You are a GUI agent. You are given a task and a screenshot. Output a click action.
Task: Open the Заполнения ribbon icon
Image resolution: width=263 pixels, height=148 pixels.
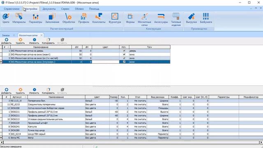52,18
